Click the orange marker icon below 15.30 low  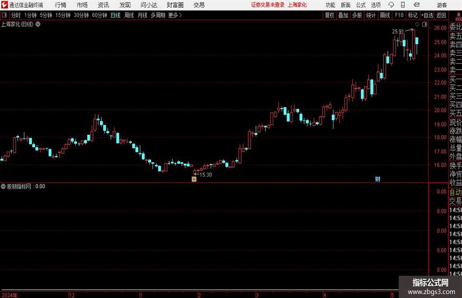tap(194, 179)
